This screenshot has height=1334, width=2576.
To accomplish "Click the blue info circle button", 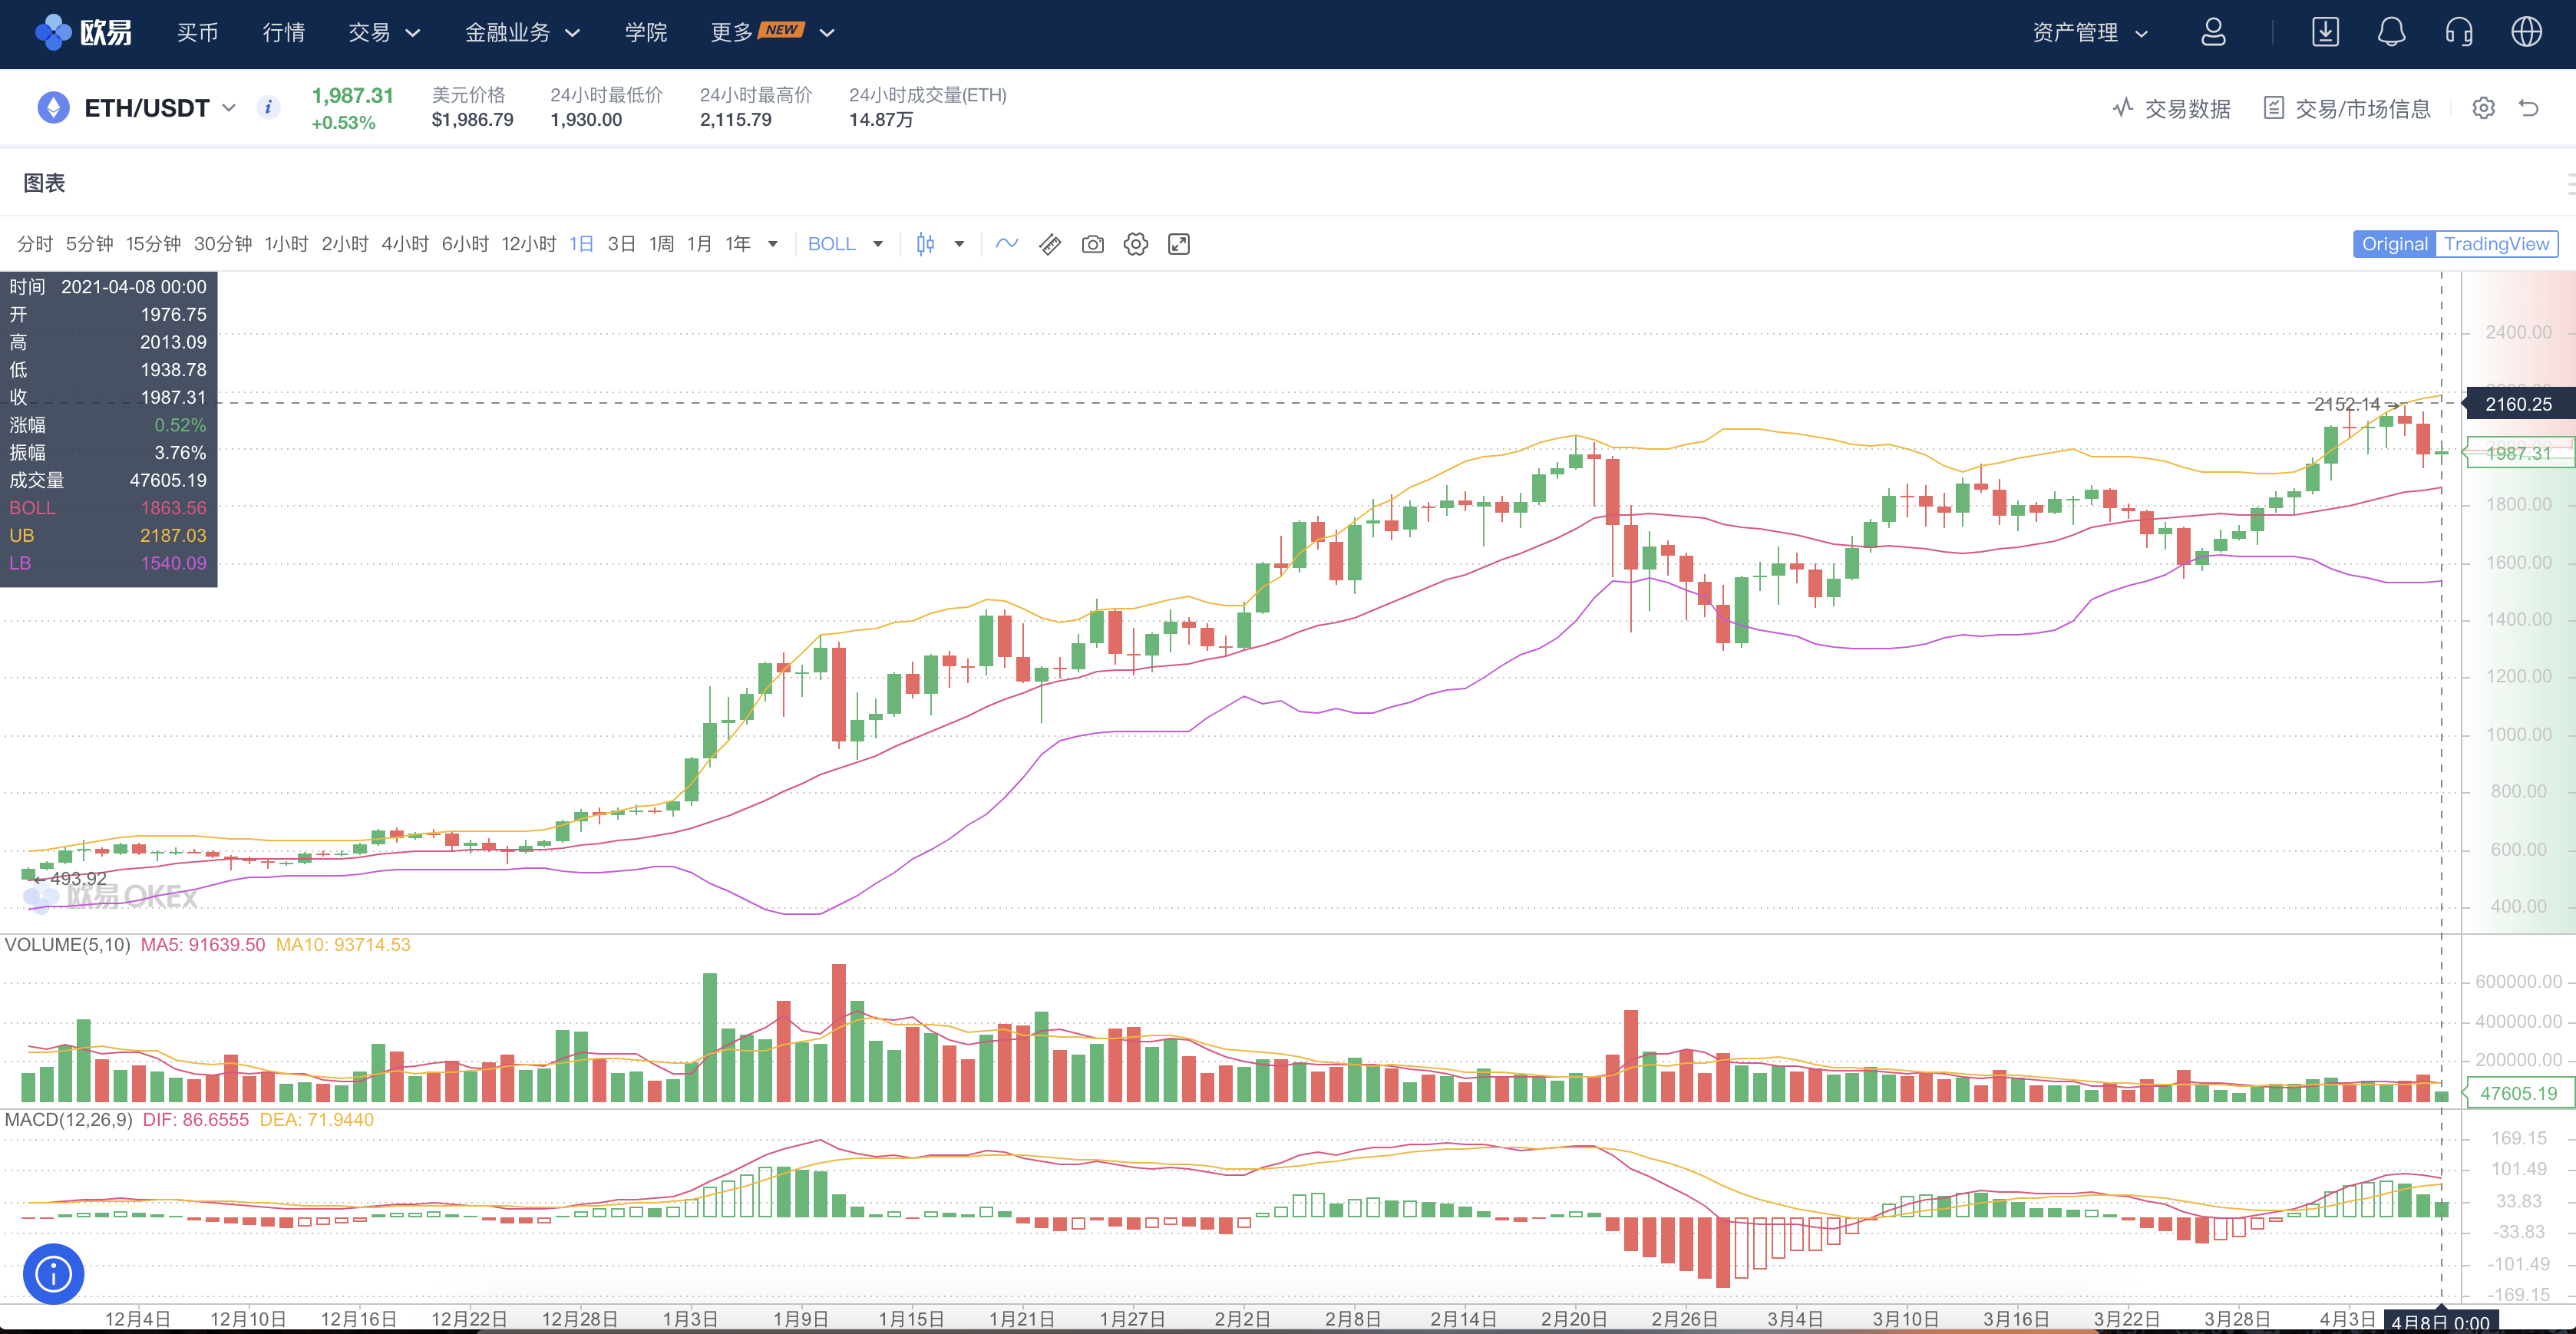I will click(x=53, y=1273).
